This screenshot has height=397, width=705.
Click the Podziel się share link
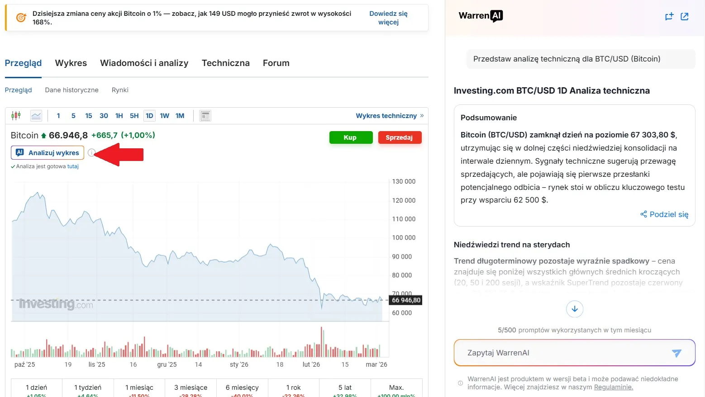pyautogui.click(x=664, y=214)
